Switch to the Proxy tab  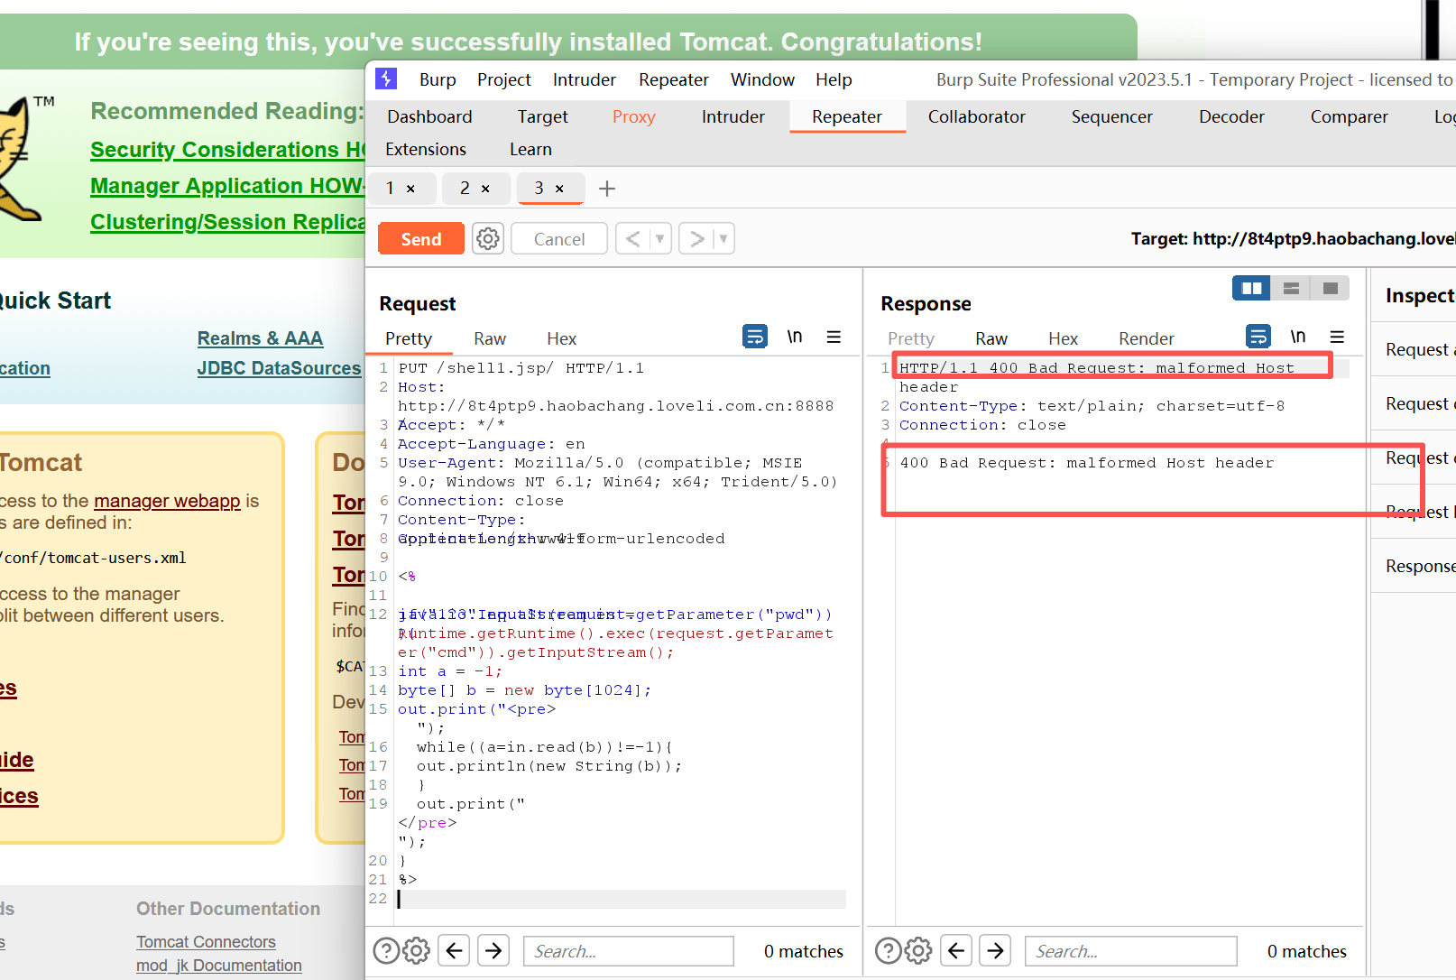coord(633,116)
